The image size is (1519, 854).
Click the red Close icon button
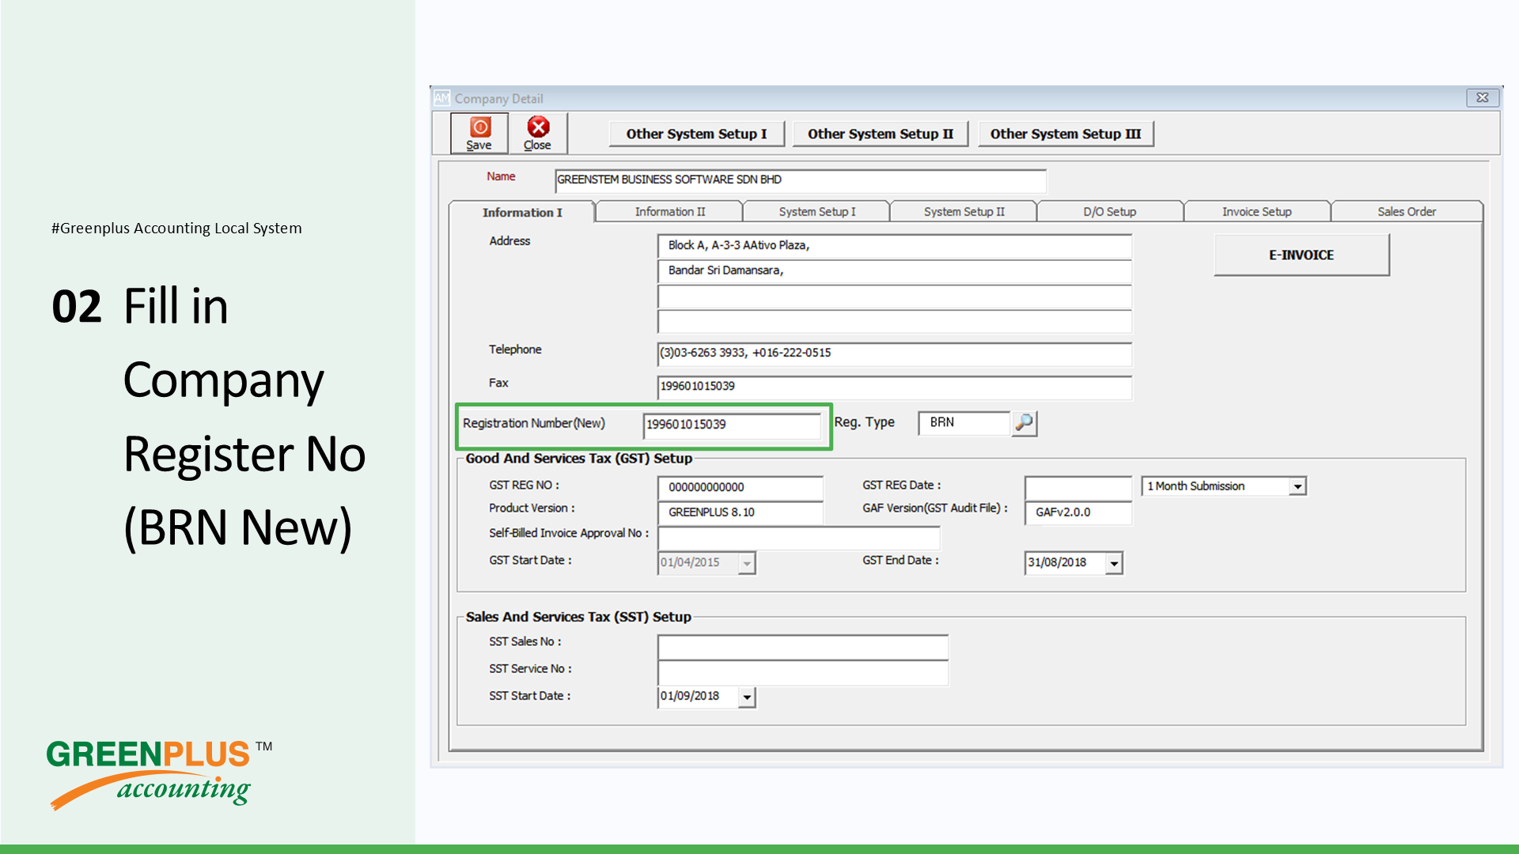[538, 133]
